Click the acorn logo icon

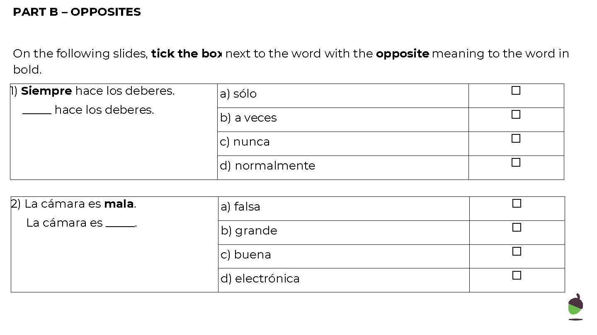(575, 307)
